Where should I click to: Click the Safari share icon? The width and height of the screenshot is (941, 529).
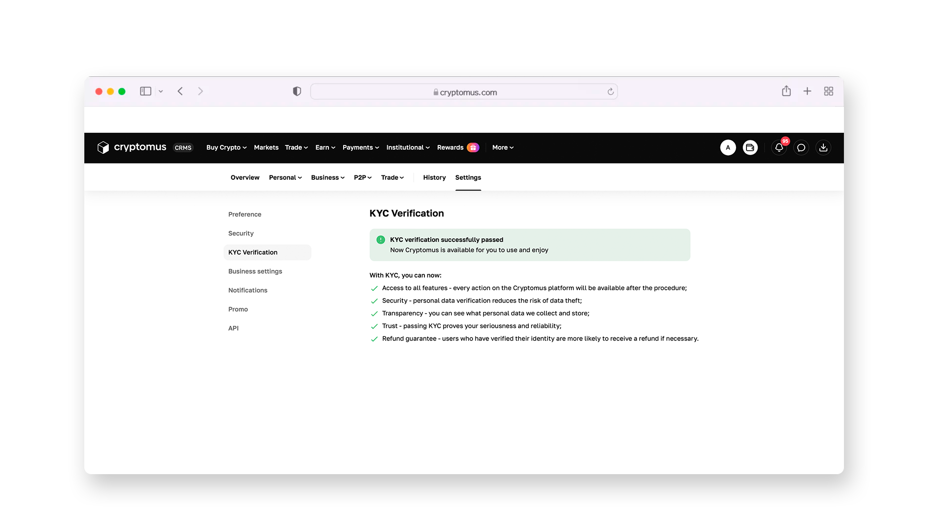tap(786, 91)
